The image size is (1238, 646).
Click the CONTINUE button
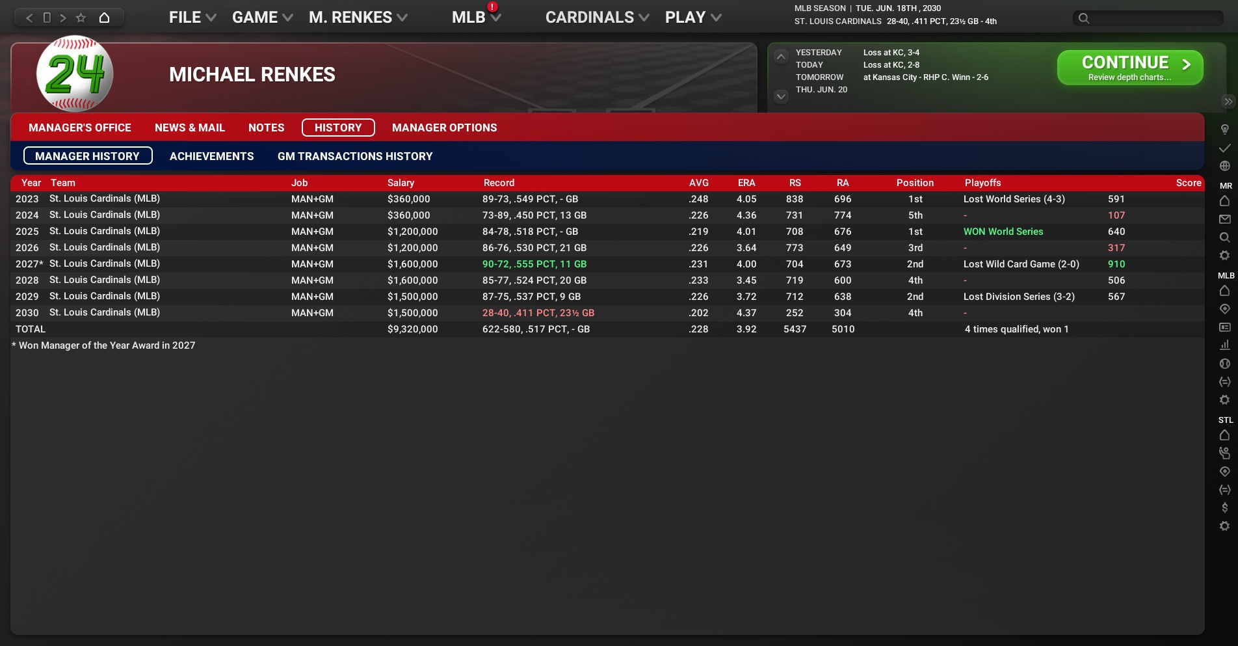click(1130, 68)
